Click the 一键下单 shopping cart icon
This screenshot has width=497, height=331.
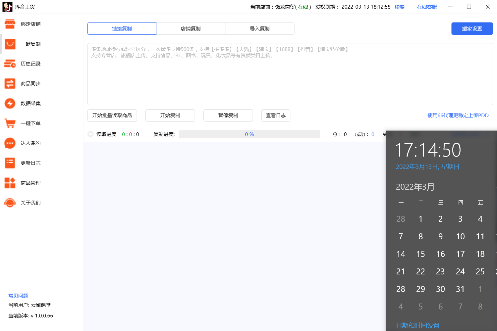click(10, 123)
